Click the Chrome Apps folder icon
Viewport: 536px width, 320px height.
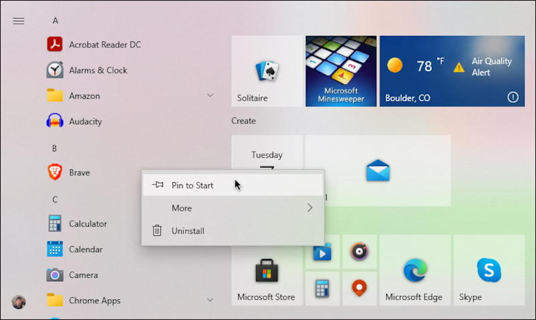[55, 300]
